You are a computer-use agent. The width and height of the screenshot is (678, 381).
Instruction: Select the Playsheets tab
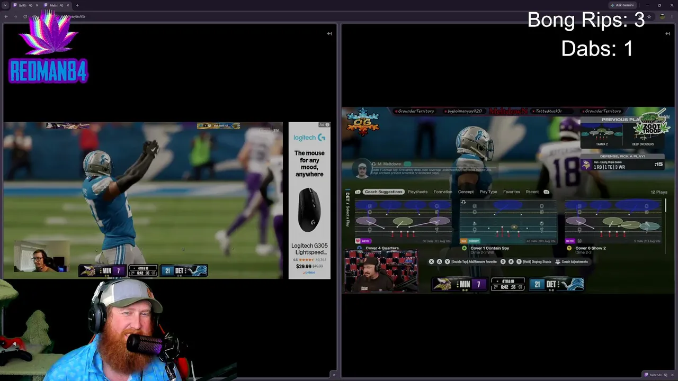417,192
